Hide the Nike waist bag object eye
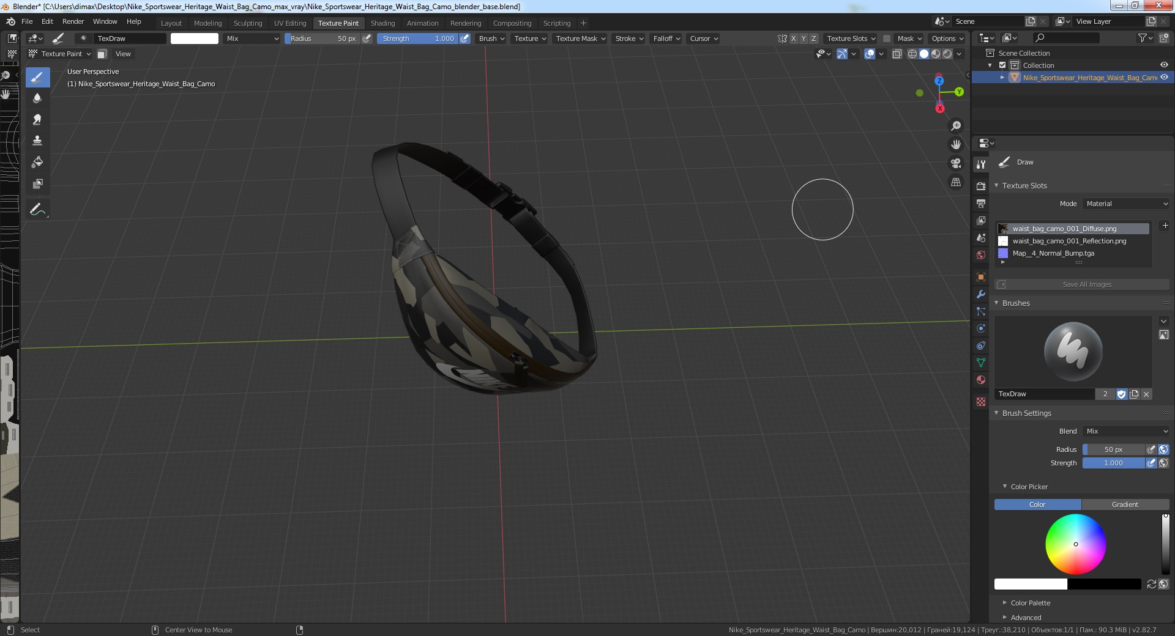Viewport: 1175px width, 636px height. click(1164, 78)
